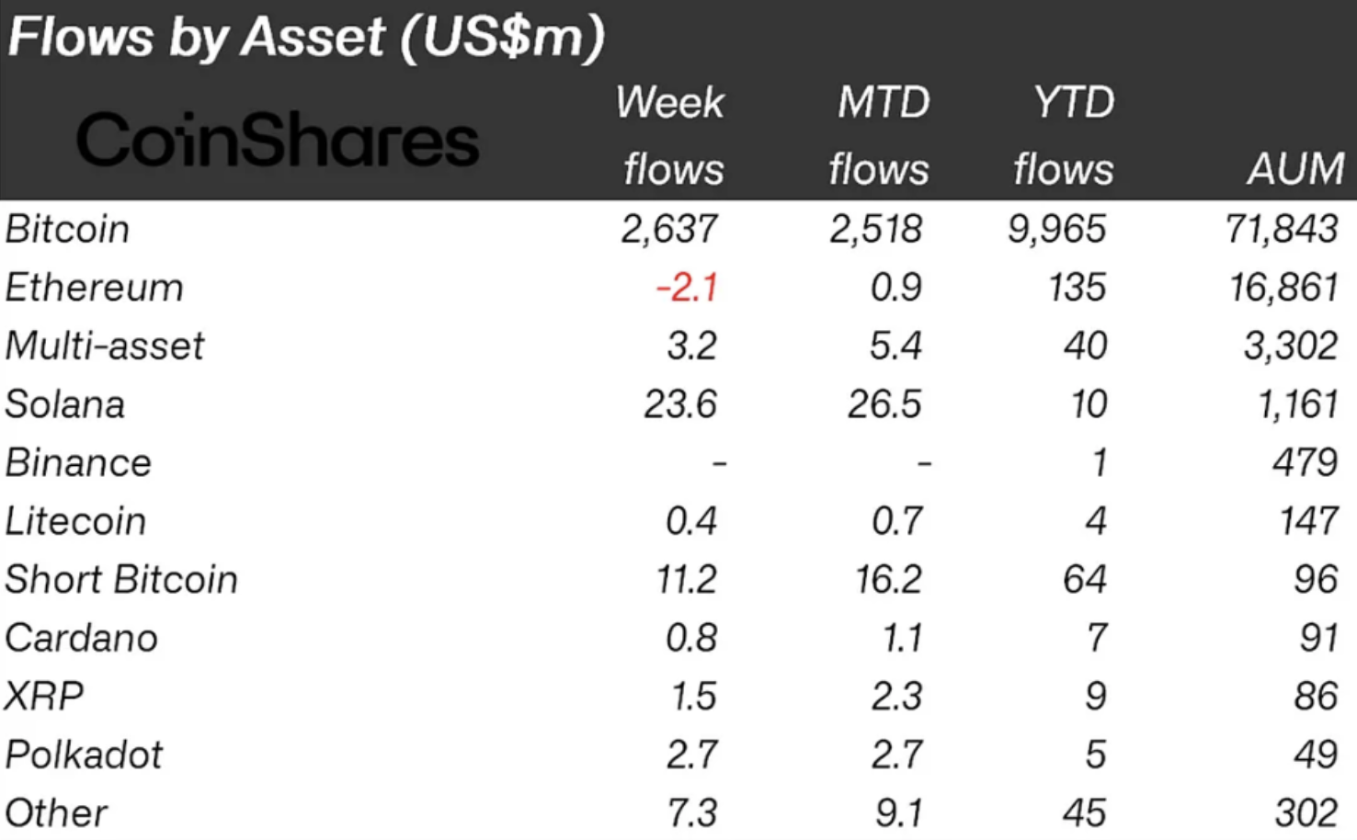The height and width of the screenshot is (840, 1357).
Task: Select the Week flows column header
Action: tap(671, 135)
